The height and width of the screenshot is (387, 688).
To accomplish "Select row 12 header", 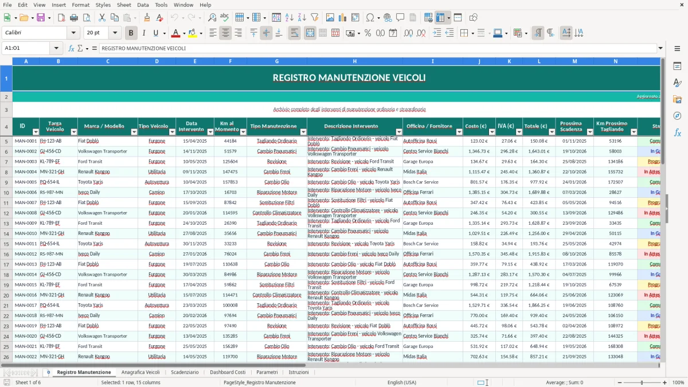I will pos(6,213).
